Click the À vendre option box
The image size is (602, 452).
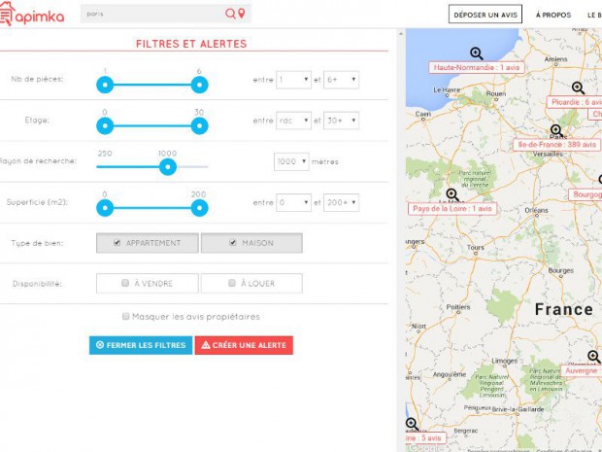click(148, 283)
